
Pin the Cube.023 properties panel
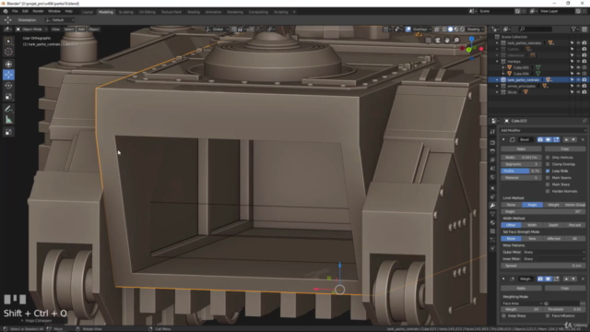pos(584,121)
